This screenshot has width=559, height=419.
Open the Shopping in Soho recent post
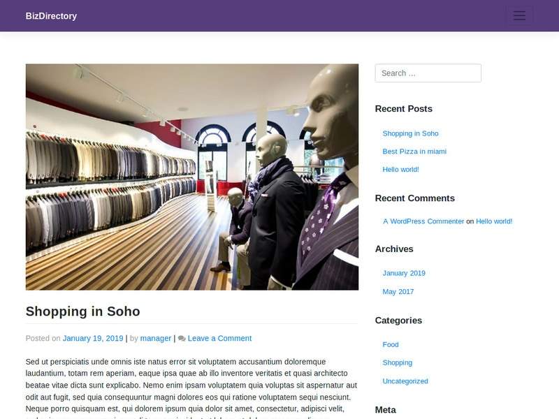pyautogui.click(x=410, y=133)
